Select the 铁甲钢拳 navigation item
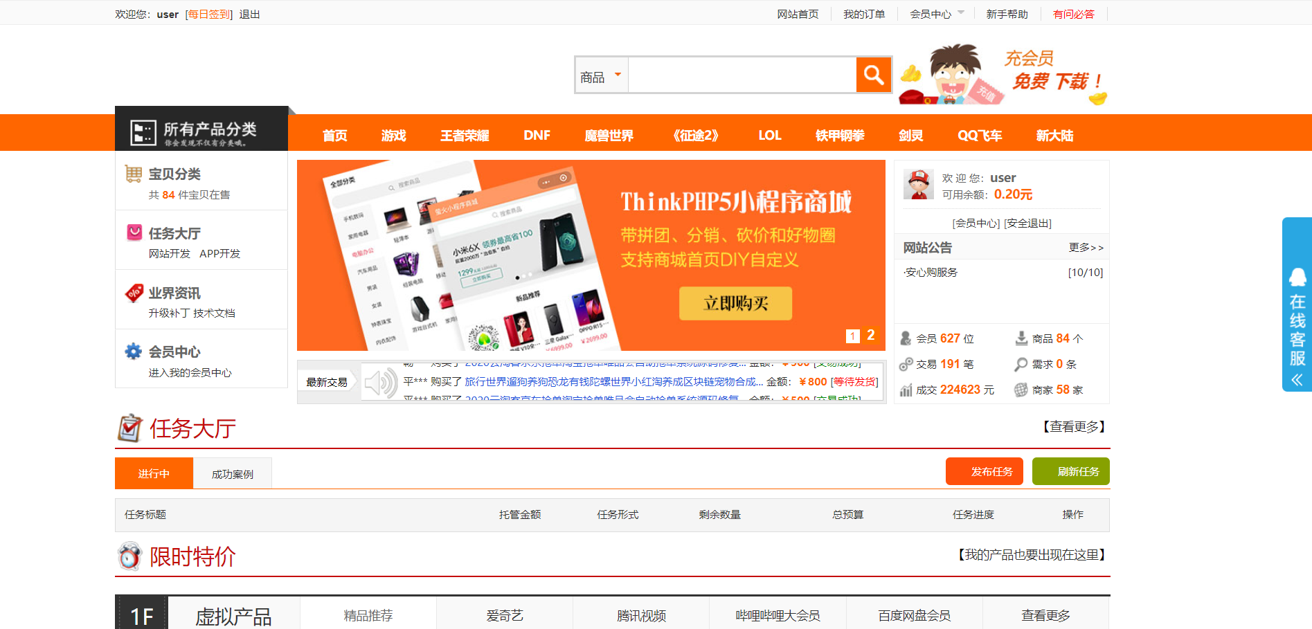Screen dimensions: 1312x629 click(x=840, y=136)
